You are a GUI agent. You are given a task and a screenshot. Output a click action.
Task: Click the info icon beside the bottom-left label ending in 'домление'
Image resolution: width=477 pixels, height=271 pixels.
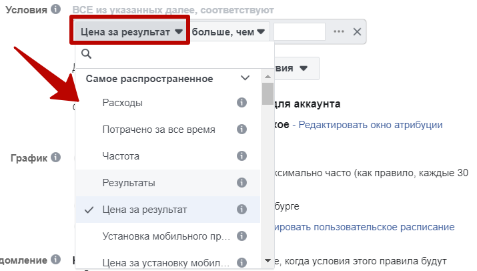coord(55,260)
